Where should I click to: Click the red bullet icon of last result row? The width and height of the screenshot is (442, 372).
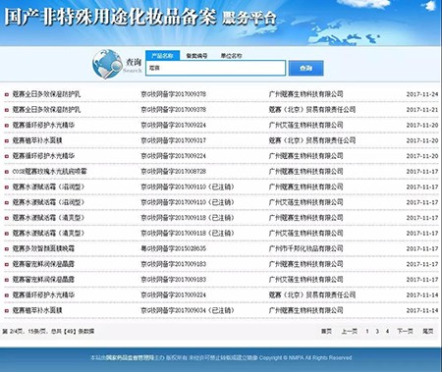[7, 311]
